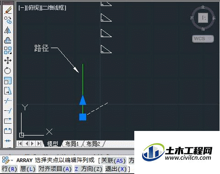Screen dimensions: 220x174
Task: Click the command line ARRAY icon
Action: (x=5, y=160)
